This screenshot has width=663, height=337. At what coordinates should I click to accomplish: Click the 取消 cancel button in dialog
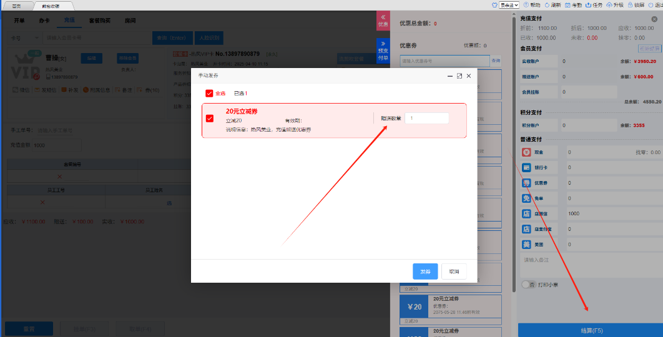pos(454,271)
